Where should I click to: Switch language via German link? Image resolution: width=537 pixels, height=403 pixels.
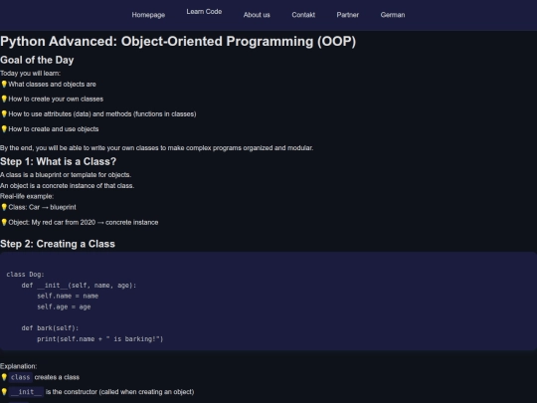pos(393,15)
